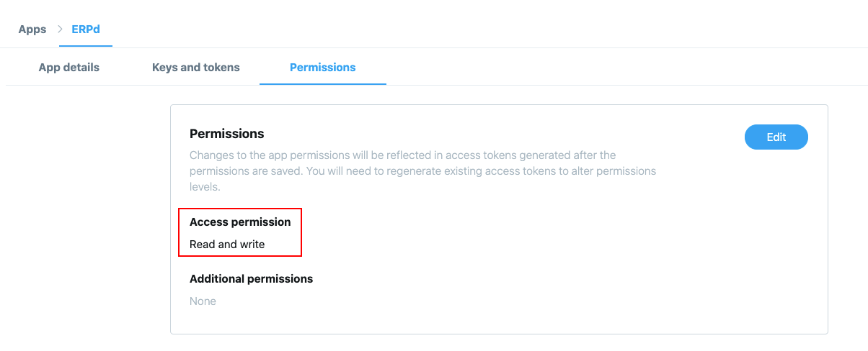This screenshot has width=868, height=351.
Task: Open the ERPd breadcrumb item
Action: tap(86, 29)
